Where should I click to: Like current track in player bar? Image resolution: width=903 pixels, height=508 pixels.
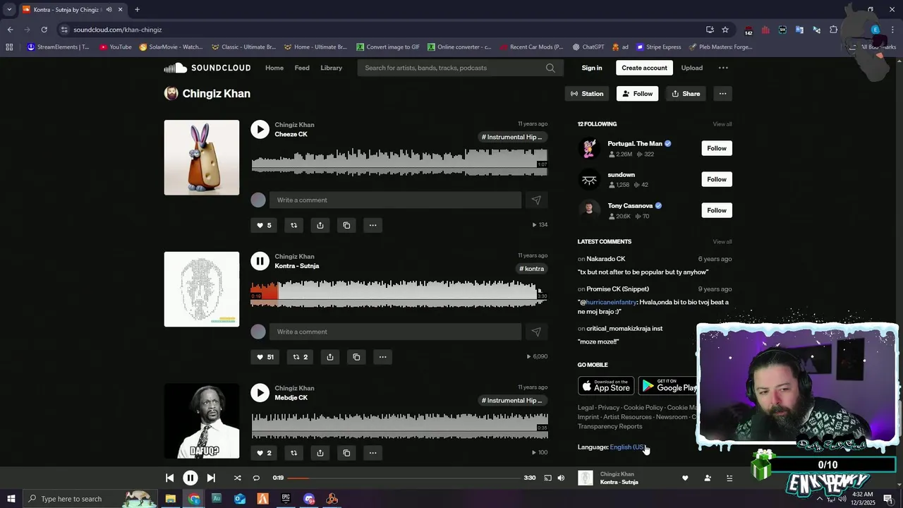(x=685, y=478)
